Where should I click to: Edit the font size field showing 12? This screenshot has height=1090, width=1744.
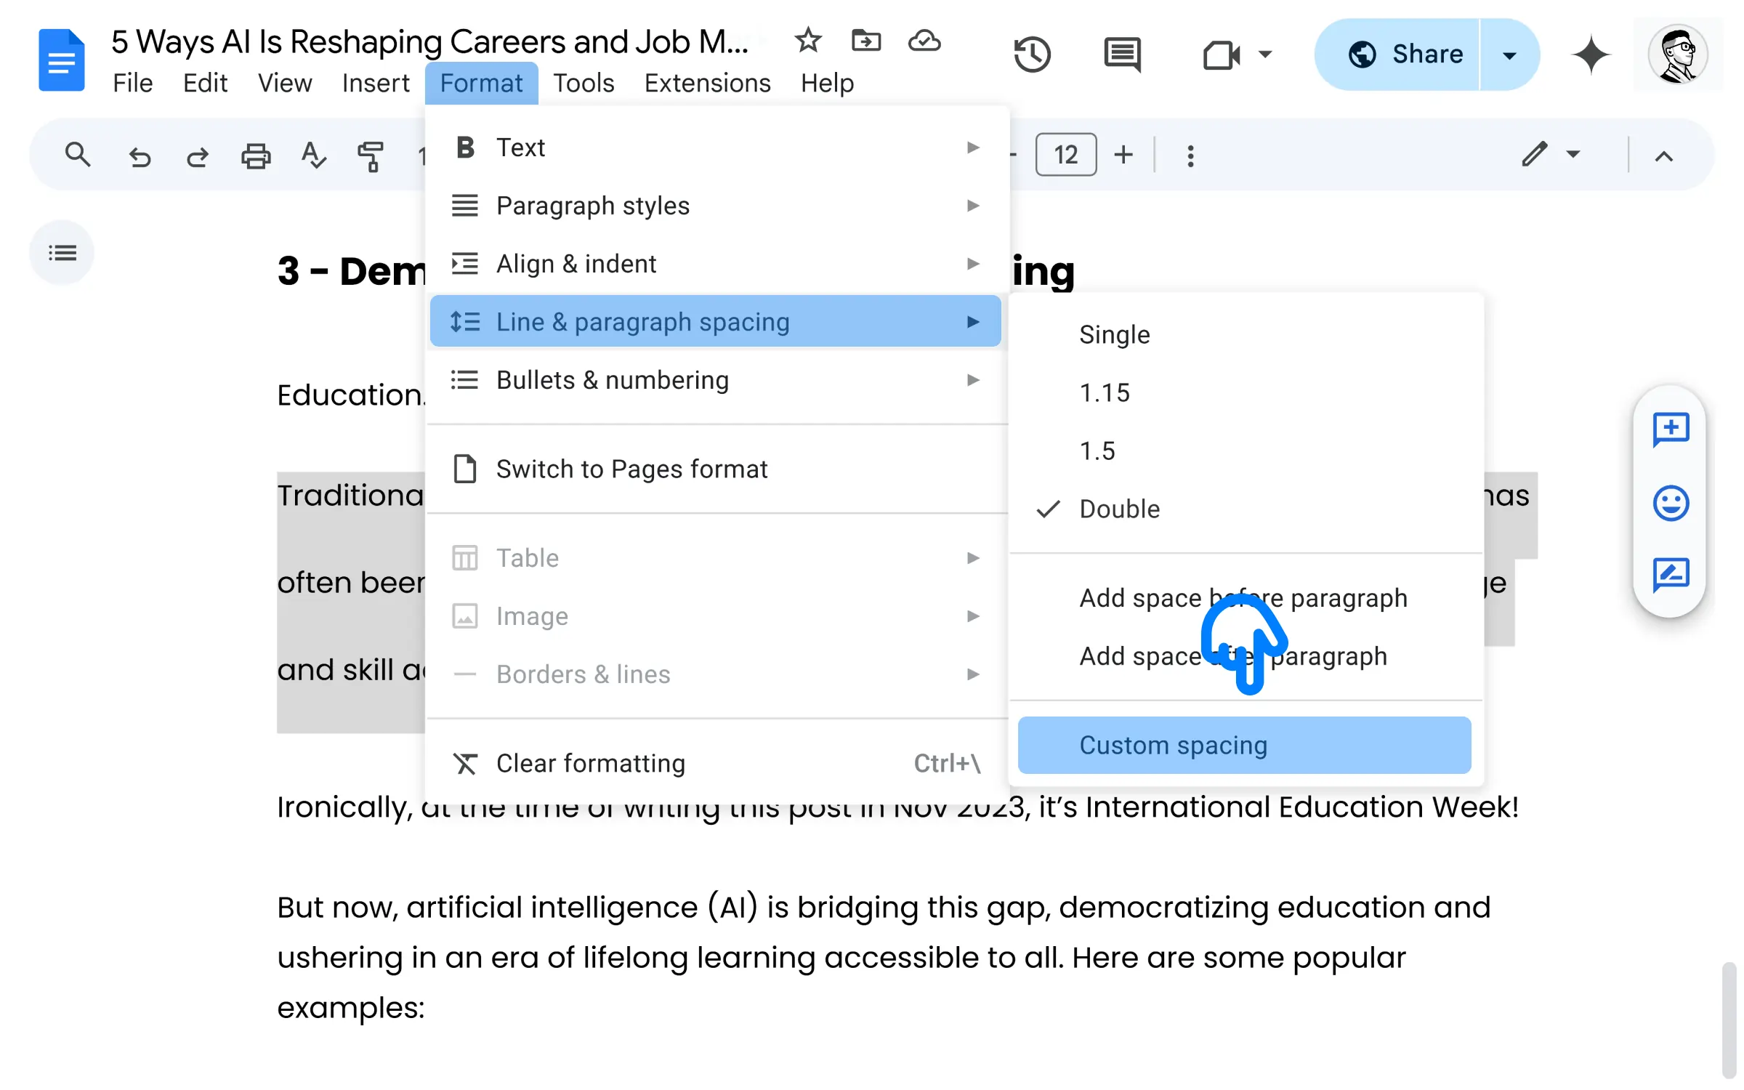pos(1065,154)
